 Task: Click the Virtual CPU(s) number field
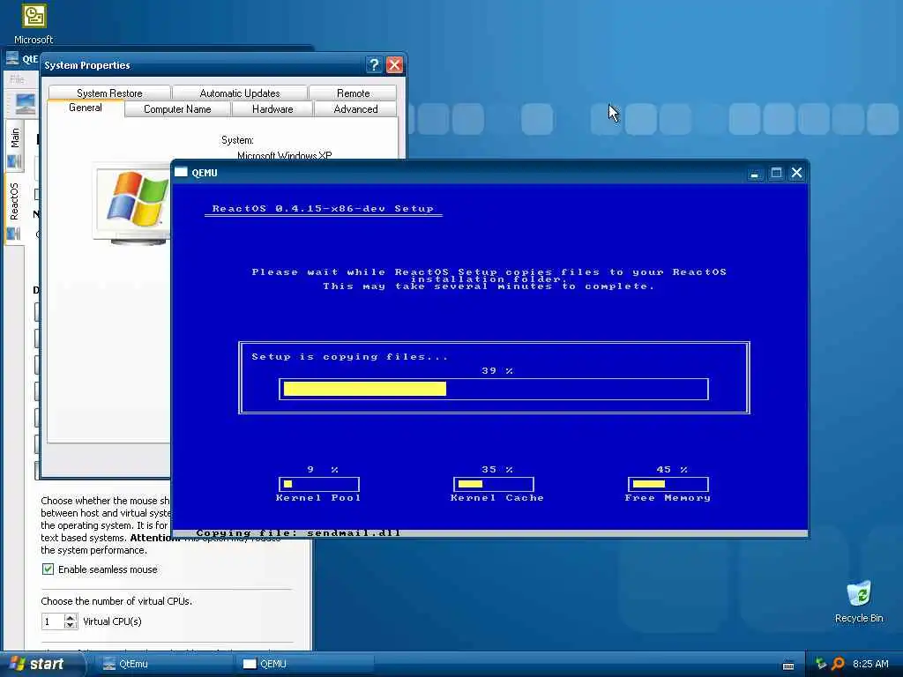[53, 621]
